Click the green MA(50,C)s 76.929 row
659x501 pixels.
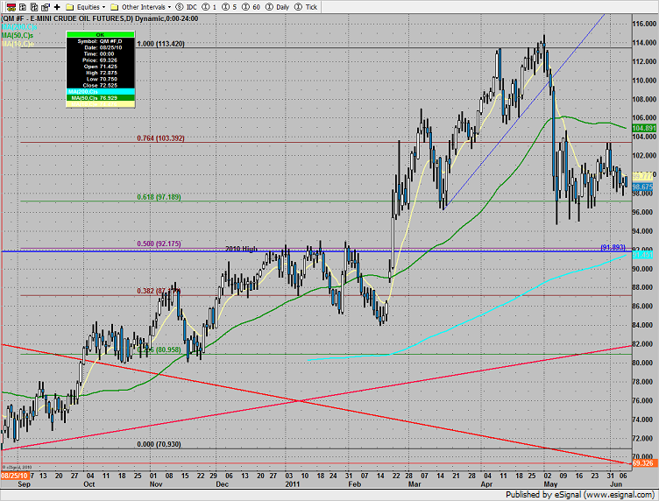[101, 98]
